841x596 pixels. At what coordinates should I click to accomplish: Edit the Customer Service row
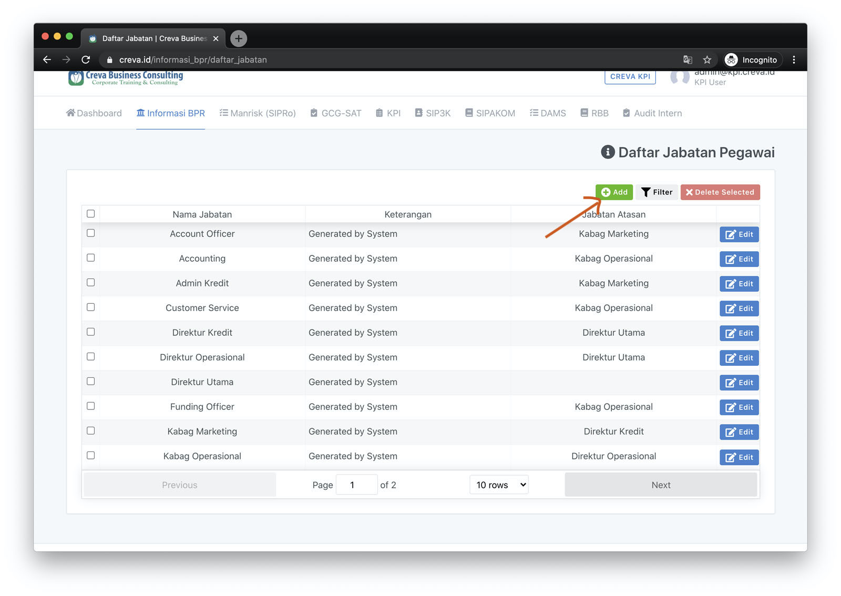tap(739, 309)
